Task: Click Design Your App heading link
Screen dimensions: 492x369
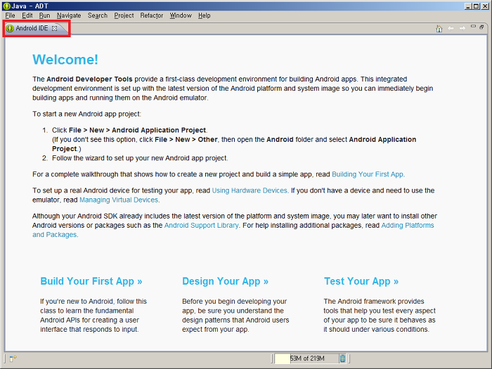Action: (226, 281)
